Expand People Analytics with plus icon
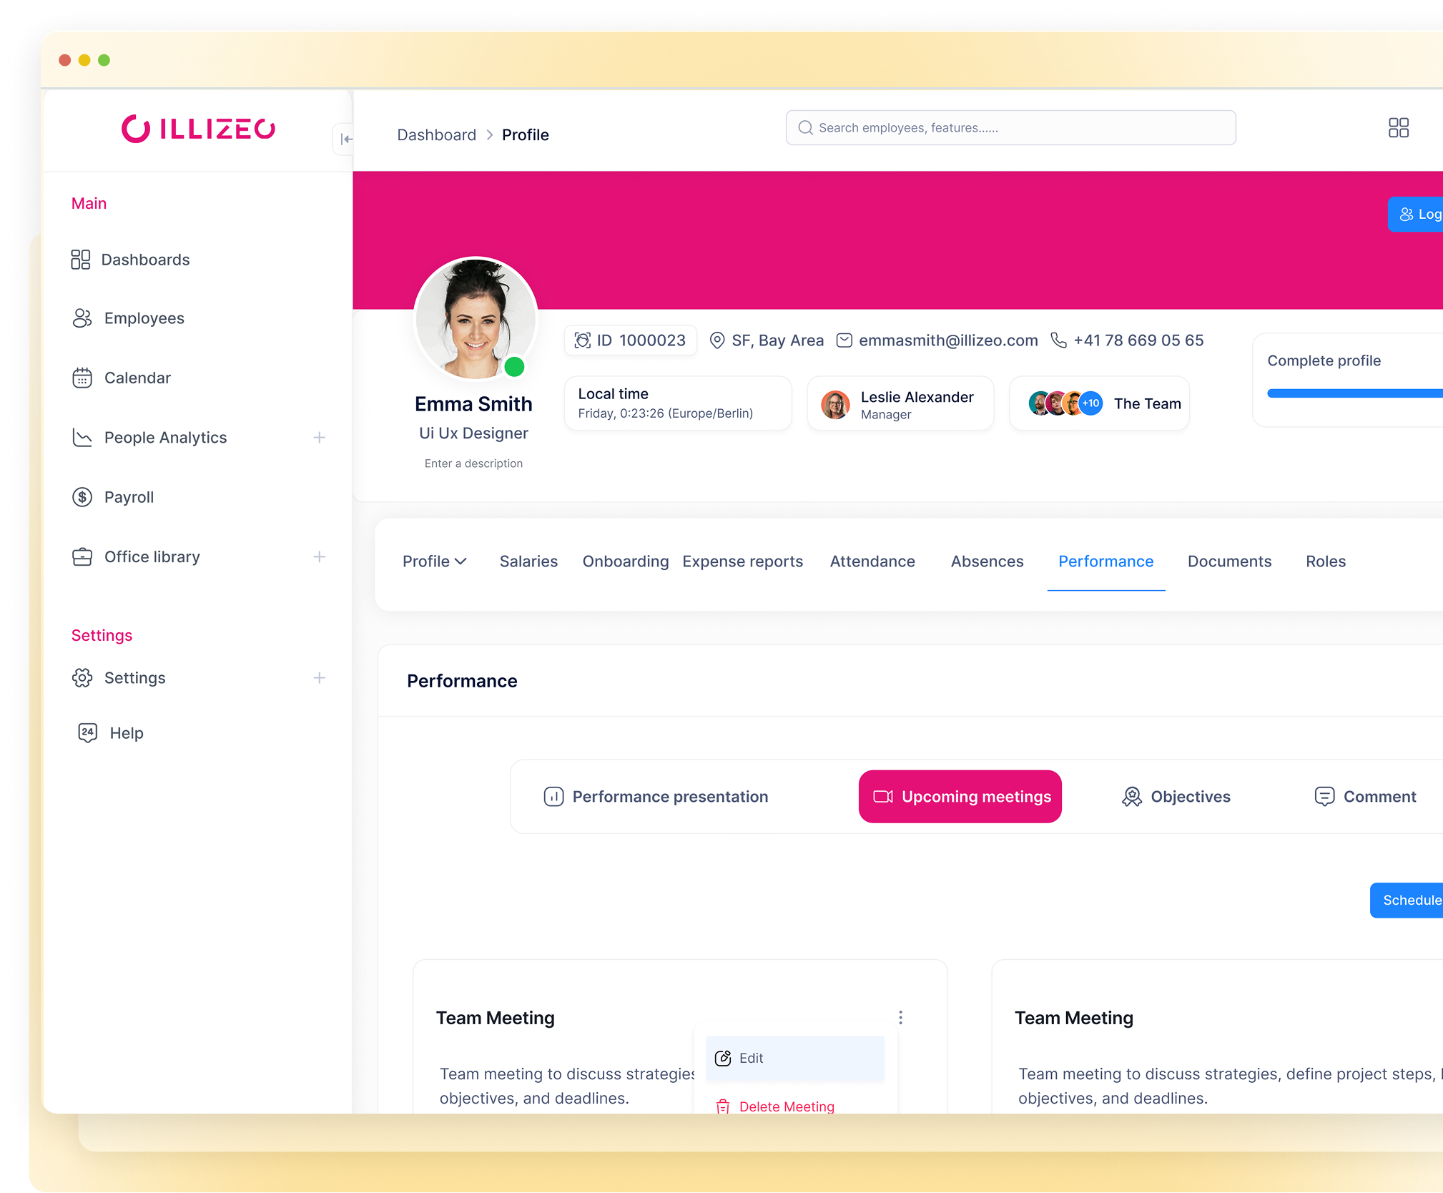 319,437
